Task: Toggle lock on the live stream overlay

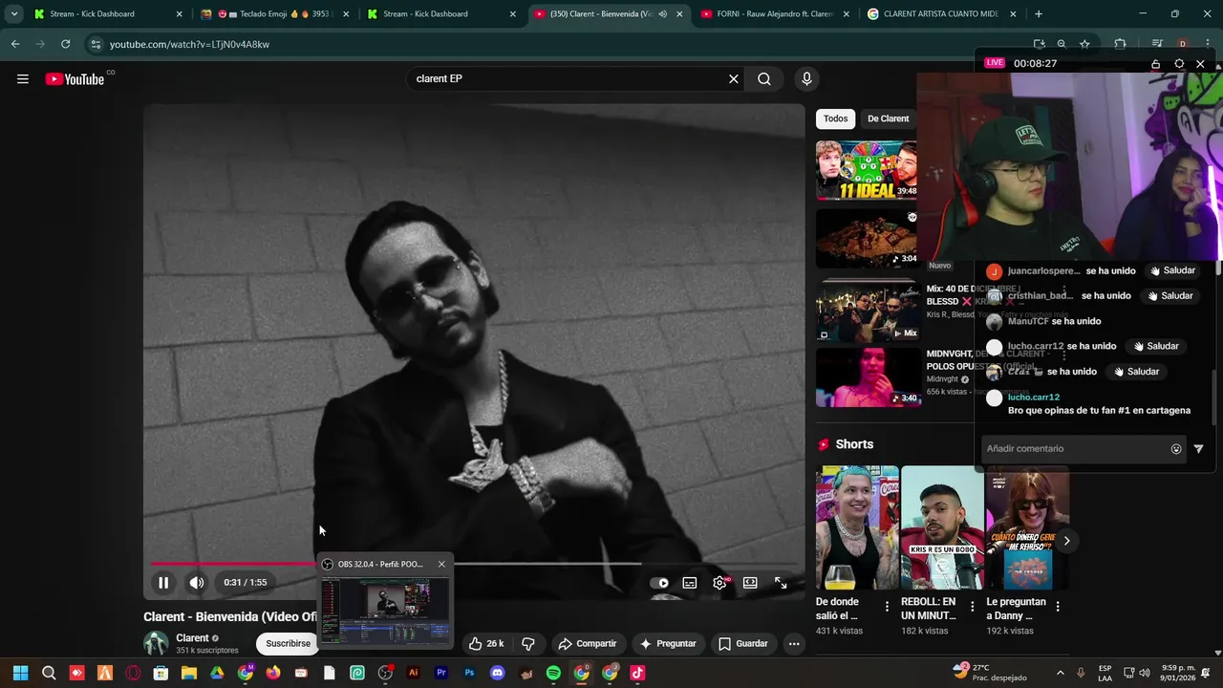Action: pos(1155,64)
